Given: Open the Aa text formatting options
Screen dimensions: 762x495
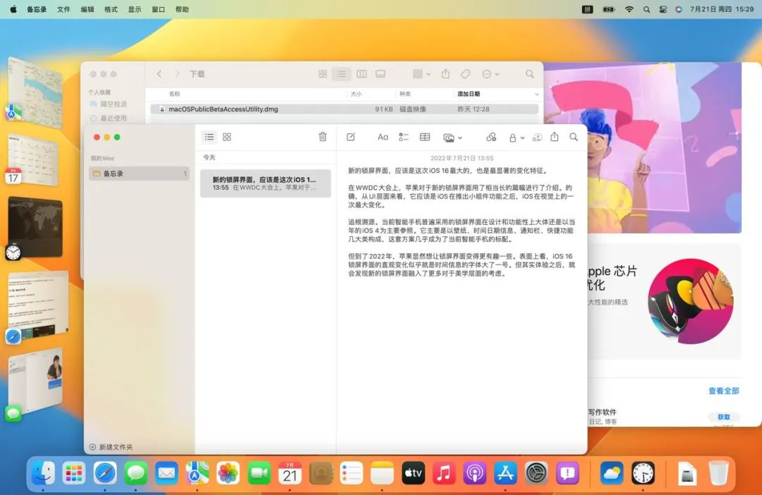Looking at the screenshot, I should pos(383,137).
